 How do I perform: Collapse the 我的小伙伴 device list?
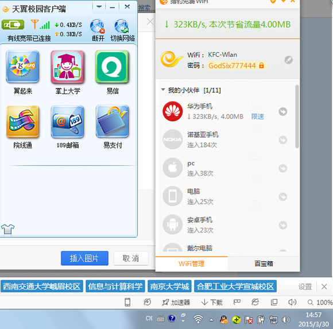click(163, 90)
